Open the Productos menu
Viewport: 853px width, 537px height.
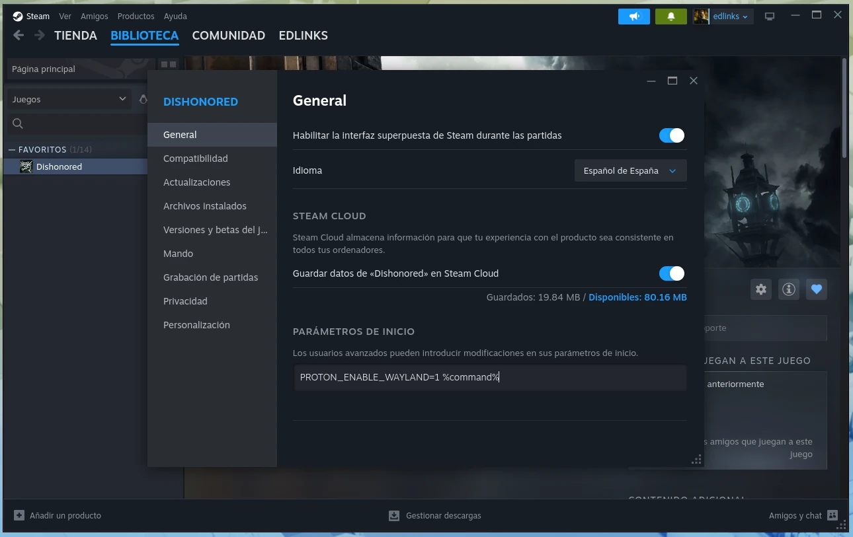136,17
